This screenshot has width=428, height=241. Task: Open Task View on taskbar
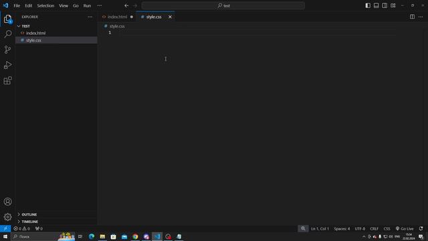pos(80,236)
